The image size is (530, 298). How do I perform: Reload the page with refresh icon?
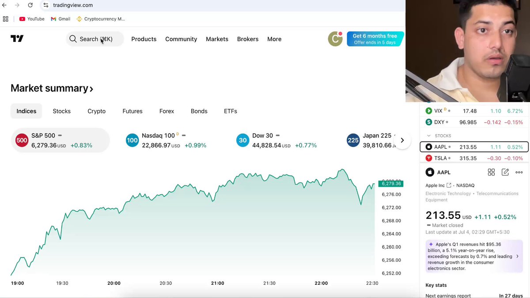coord(30,5)
